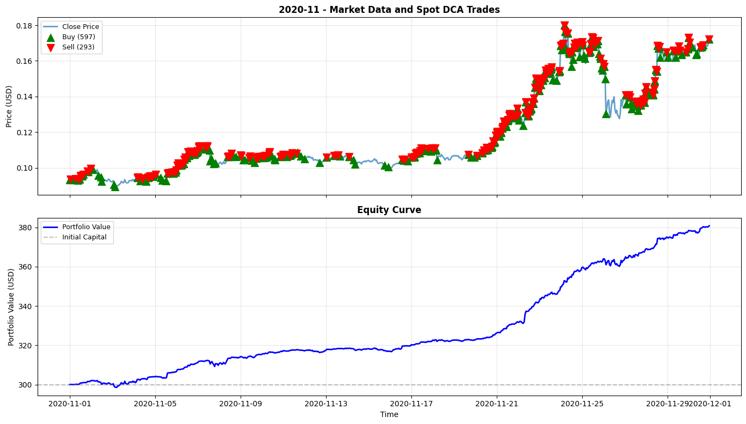Select the "Close Price" legend label
Image resolution: width=746 pixels, height=424 pixels.
80,26
